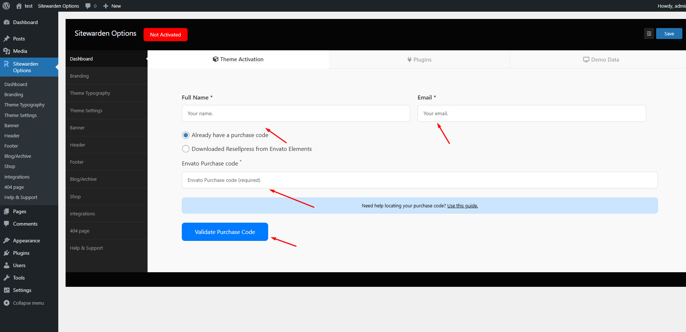The height and width of the screenshot is (332, 686).
Task: Click the Theme Activation box icon
Action: pos(216,59)
